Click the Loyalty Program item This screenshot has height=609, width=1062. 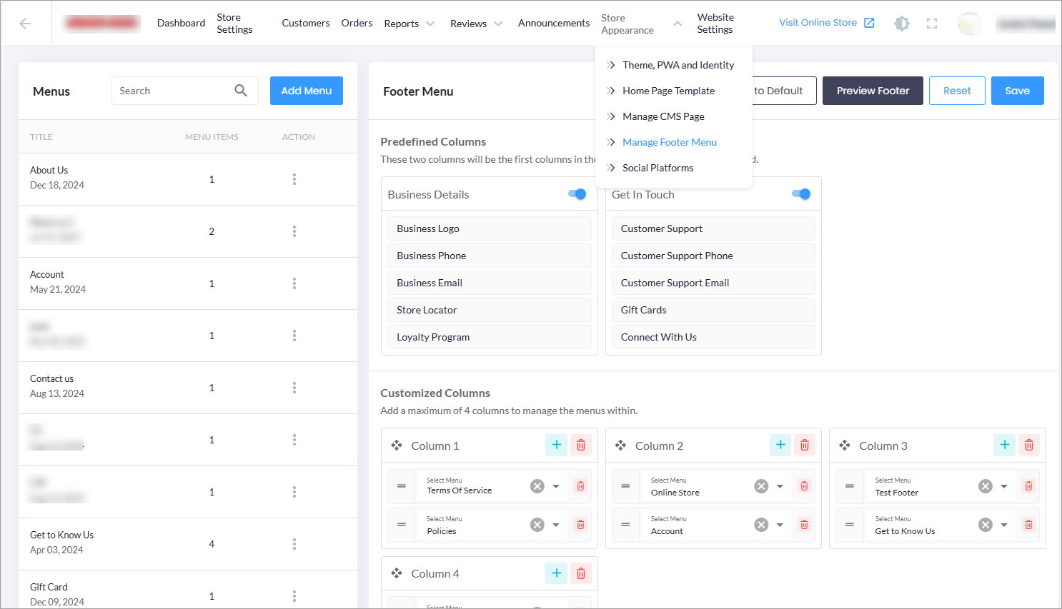pos(490,337)
